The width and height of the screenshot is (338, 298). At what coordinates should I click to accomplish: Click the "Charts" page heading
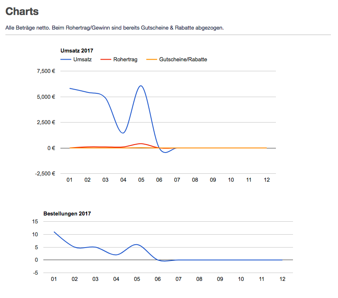click(x=22, y=11)
